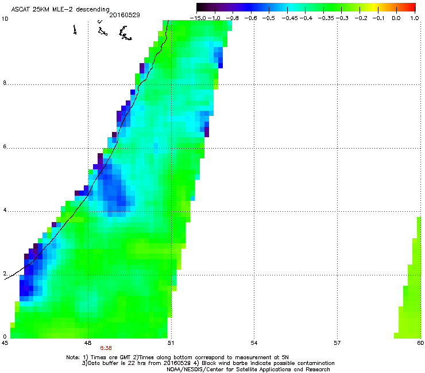
Task: Click longitude axis label "51"
Action: point(171,343)
